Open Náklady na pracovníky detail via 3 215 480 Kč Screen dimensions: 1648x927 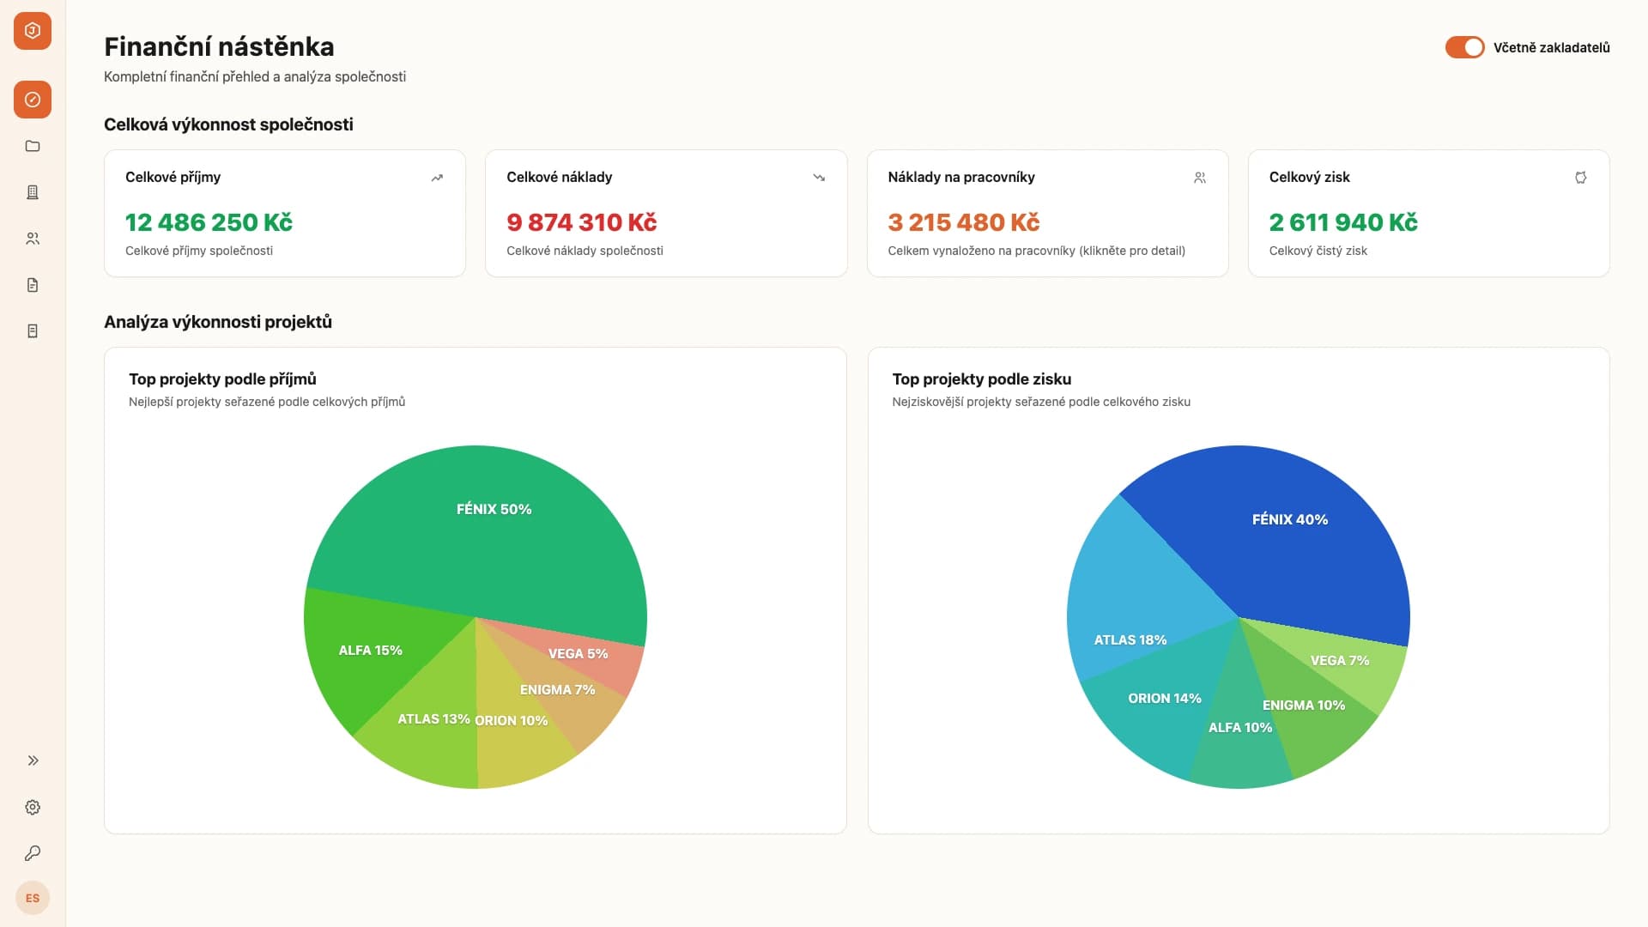coord(963,222)
